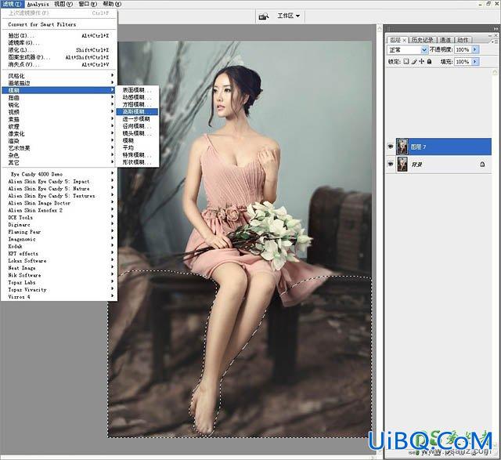The image size is (501, 460).
Task: Expand the 杂色 submenu
Action: click(x=59, y=155)
